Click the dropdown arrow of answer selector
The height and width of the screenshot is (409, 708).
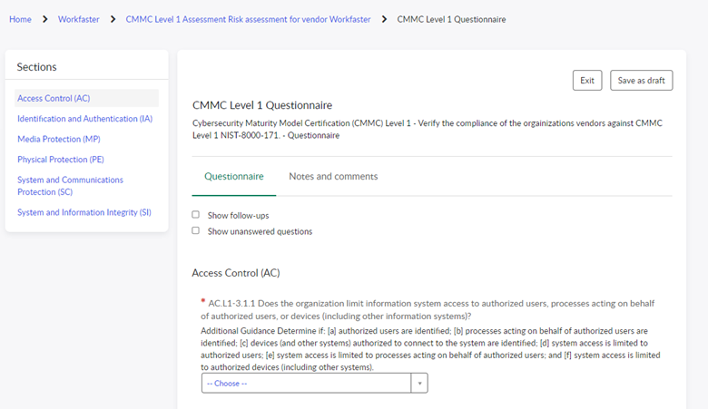pos(418,383)
